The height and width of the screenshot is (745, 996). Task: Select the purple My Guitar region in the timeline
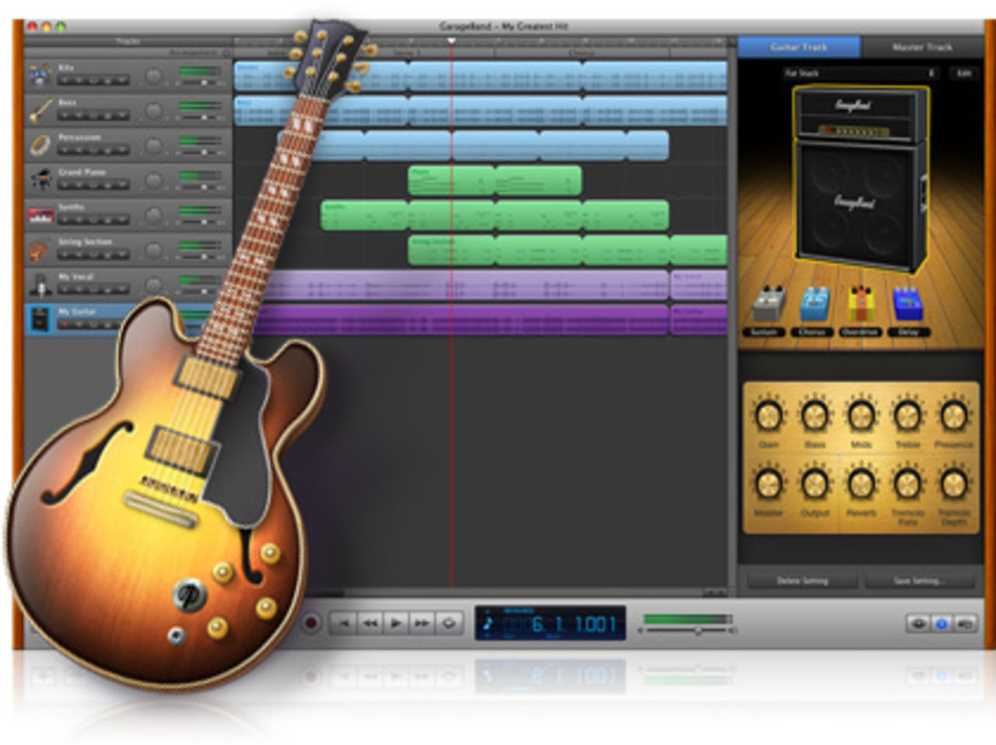tap(482, 320)
